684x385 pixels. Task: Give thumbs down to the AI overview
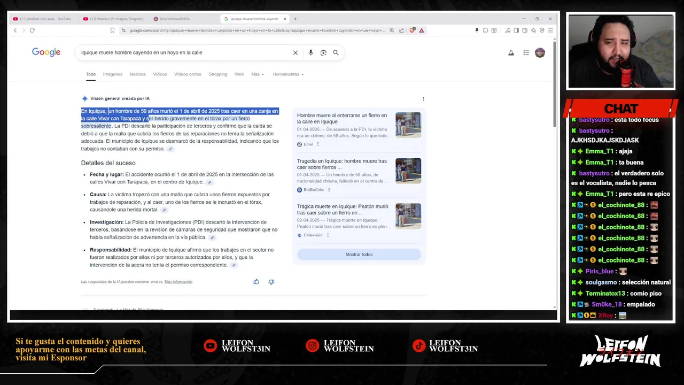click(x=271, y=282)
